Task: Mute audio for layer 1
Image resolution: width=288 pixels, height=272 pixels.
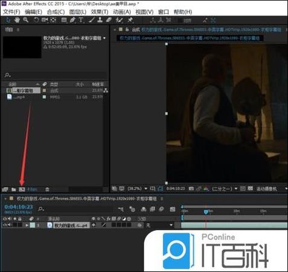Action: (x=9, y=225)
